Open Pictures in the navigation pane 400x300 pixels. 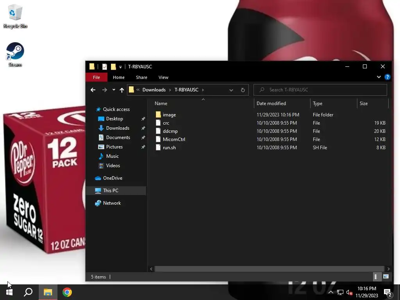tap(114, 147)
